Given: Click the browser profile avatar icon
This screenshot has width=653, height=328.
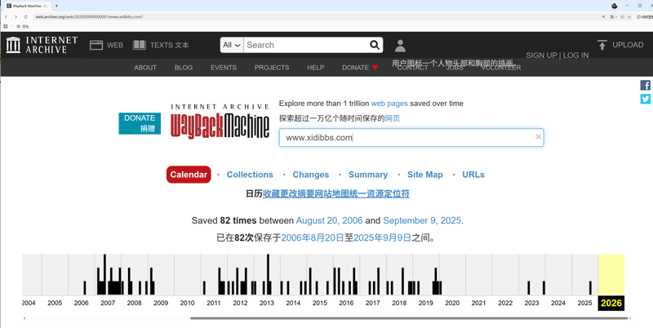Looking at the screenshot, I should click(615, 6).
